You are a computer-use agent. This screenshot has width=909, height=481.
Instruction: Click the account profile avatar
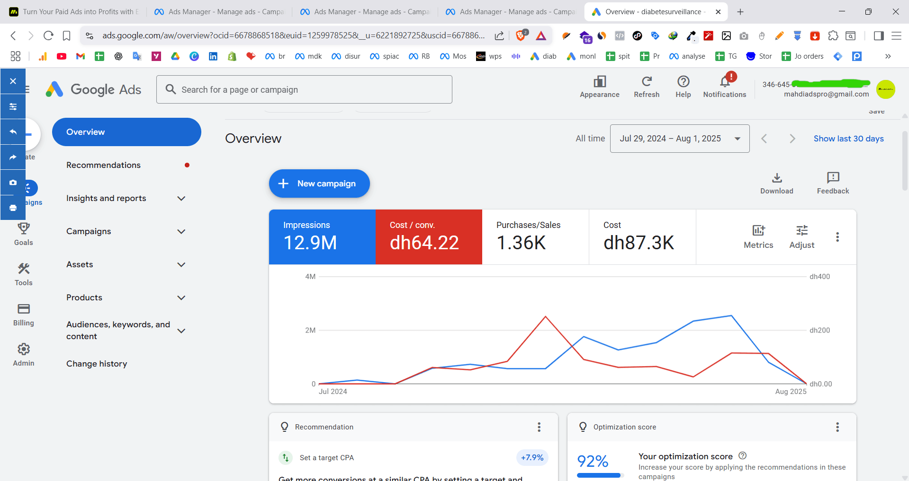point(885,89)
